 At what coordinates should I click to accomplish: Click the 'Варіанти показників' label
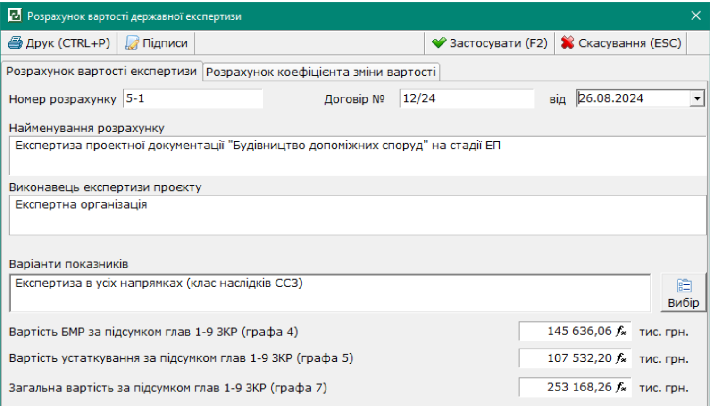[68, 264]
